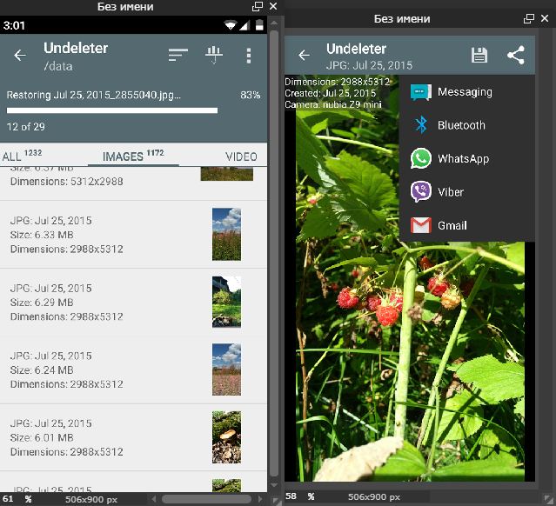
Task: Tap the share icon in preview
Action: click(x=516, y=56)
